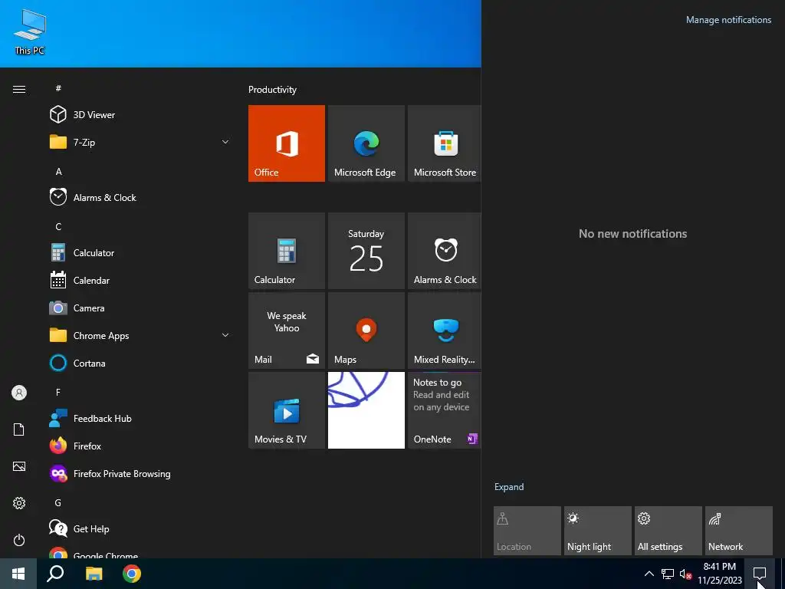Click the Windows Start button
The height and width of the screenshot is (589, 785).
18,574
